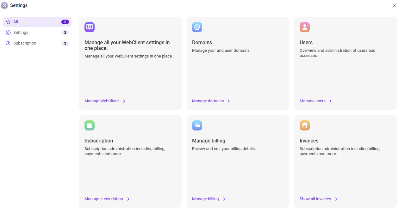399x211 pixels.
Task: Click the chevron next to Manage billing
Action: pyautogui.click(x=224, y=199)
